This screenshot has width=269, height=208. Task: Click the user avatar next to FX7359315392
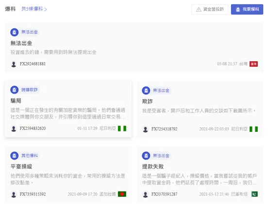[14, 194]
